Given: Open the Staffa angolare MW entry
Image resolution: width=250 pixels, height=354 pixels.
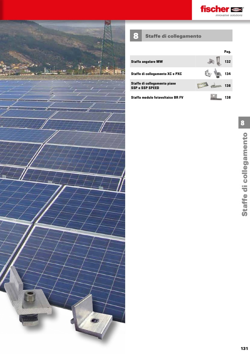Looking at the screenshot, I should (x=147, y=62).
